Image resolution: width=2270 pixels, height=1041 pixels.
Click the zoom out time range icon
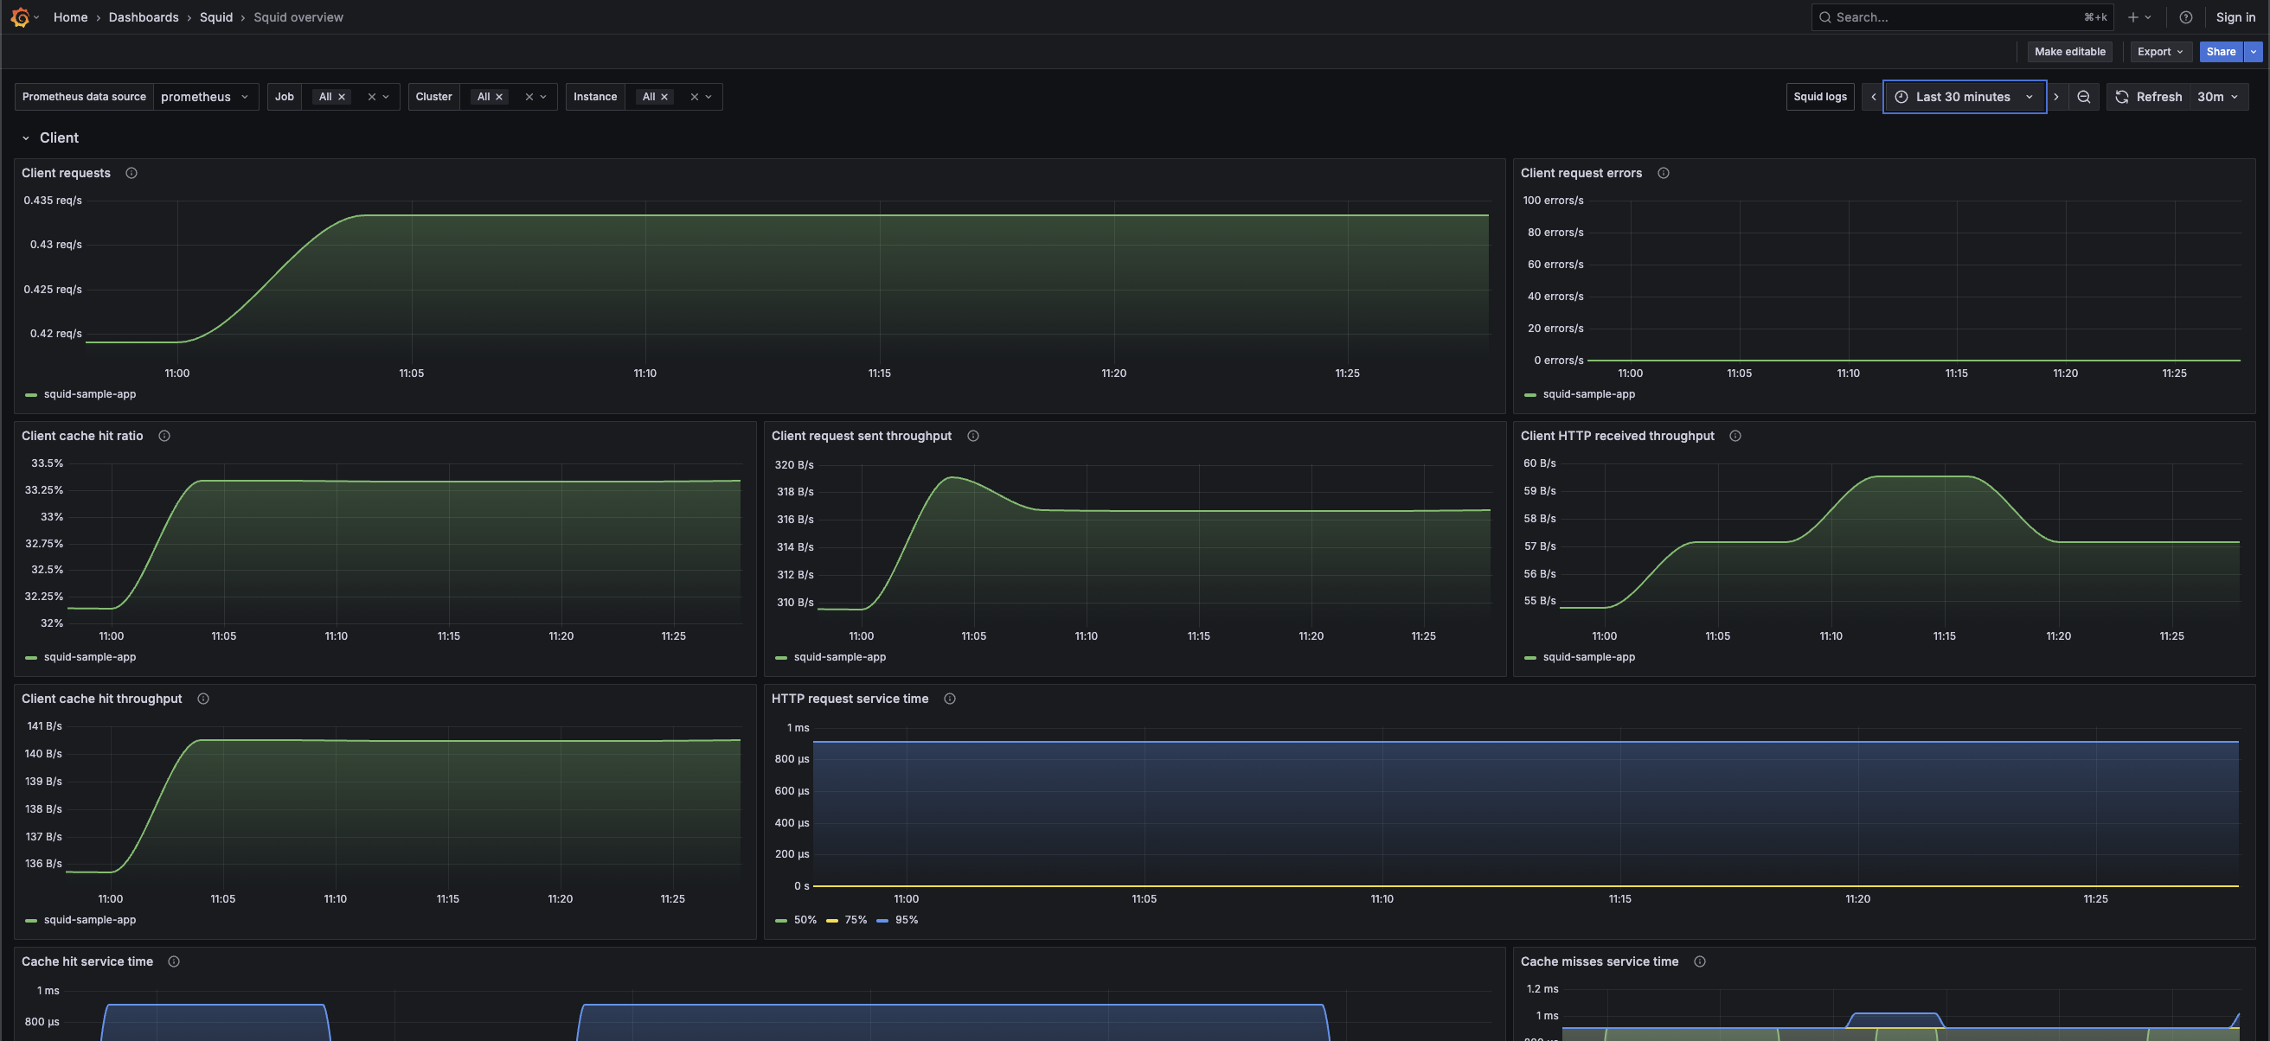click(2083, 97)
